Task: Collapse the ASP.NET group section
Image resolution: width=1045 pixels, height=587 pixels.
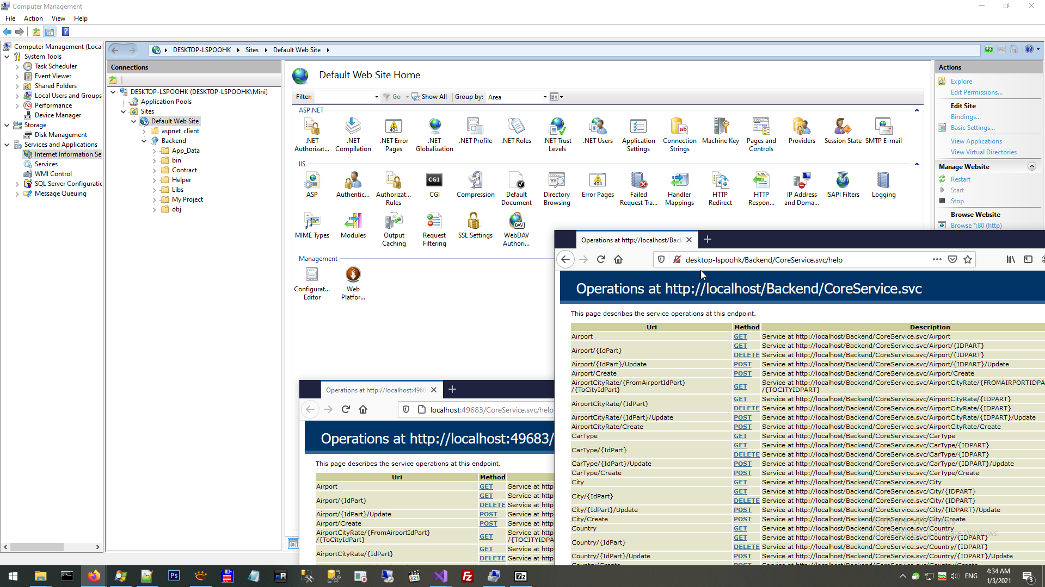Action: point(917,110)
